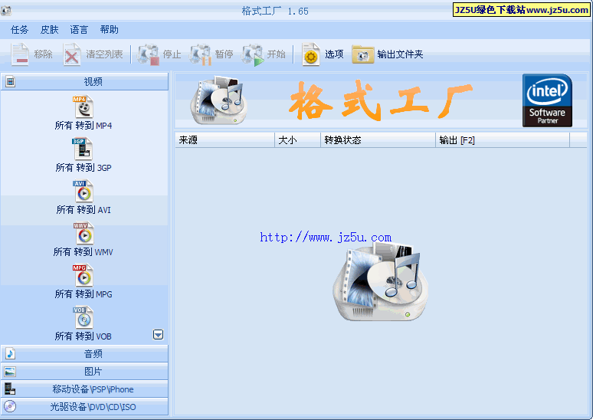593x420 pixels.
Task: Click the JZ5U绿色下载站 banner link
Action: [x=521, y=10]
